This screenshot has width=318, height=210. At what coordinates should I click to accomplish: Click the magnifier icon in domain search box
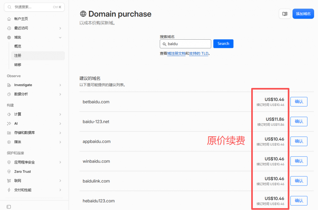tap(165, 44)
